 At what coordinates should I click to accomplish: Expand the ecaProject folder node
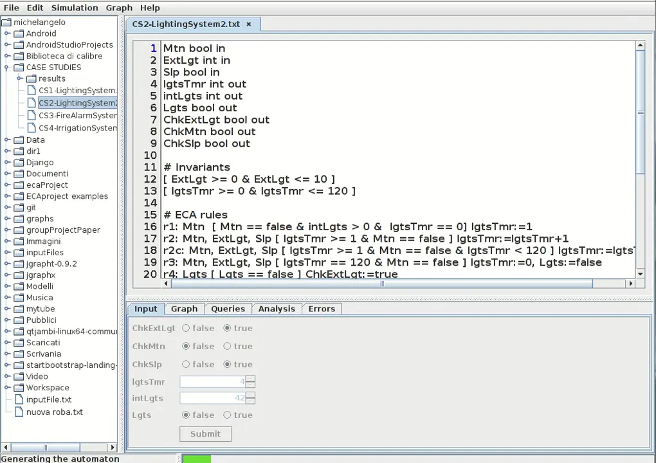pos(7,185)
